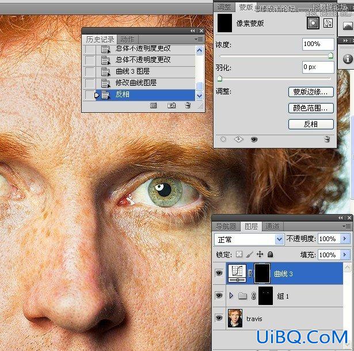This screenshot has width=354, height=351.
Task: Lock position move icon in Layers
Action: coord(260,254)
